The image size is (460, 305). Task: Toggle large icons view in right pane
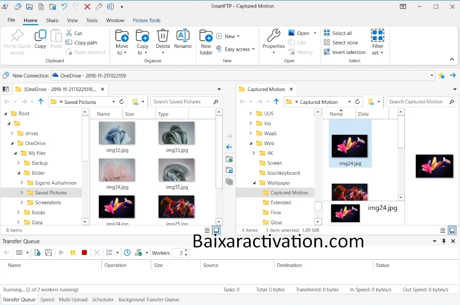tap(452, 230)
